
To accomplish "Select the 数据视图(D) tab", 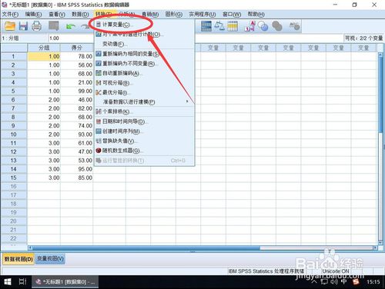I will coord(18,259).
